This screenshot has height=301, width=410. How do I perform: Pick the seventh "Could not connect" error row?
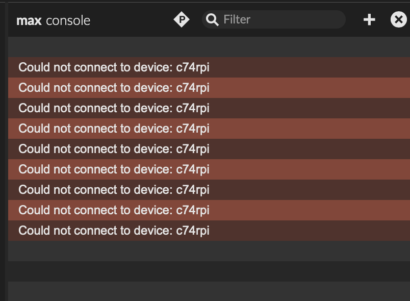pos(114,190)
